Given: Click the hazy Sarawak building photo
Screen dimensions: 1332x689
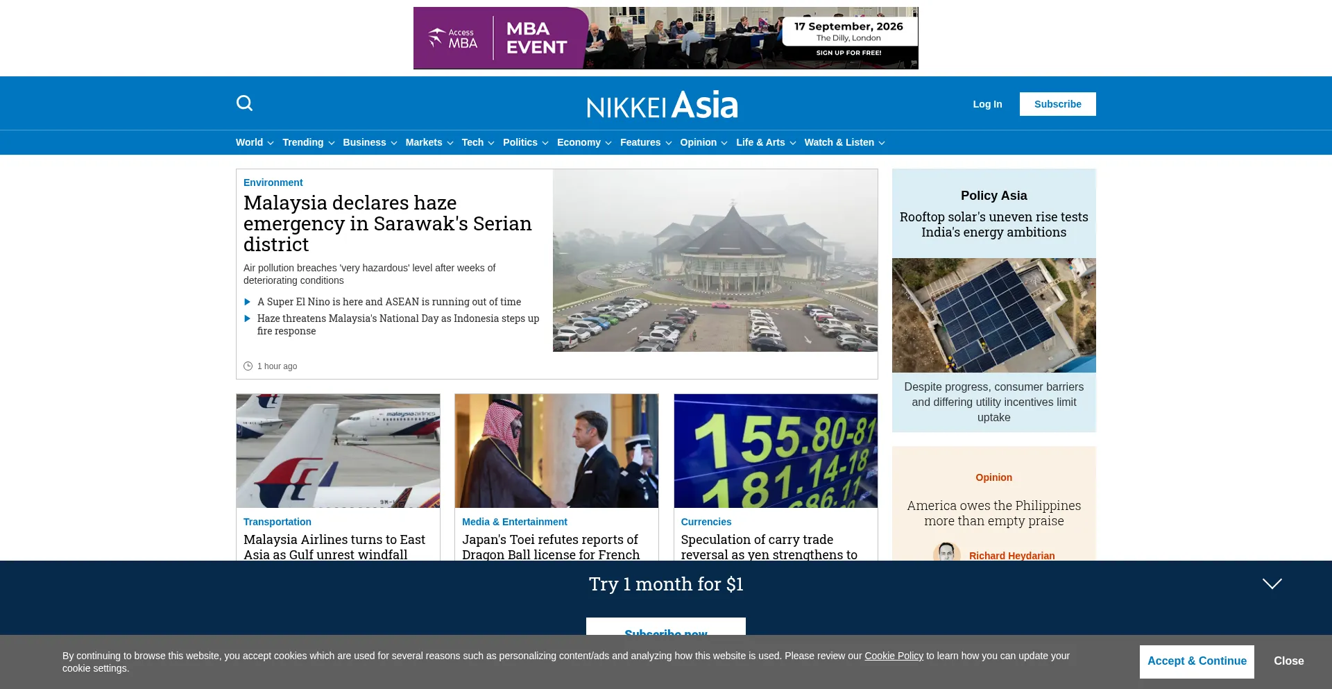Looking at the screenshot, I should tap(715, 260).
